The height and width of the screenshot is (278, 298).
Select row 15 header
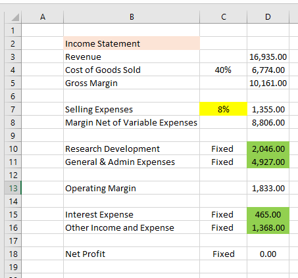[x=13, y=214]
